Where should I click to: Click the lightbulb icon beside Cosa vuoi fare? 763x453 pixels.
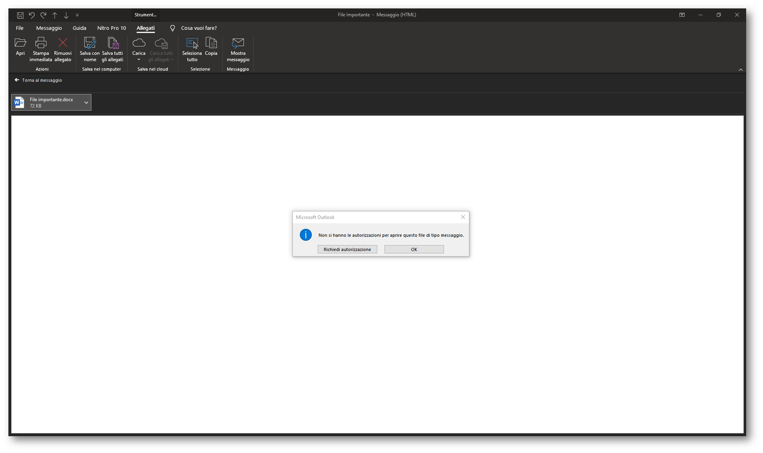click(x=172, y=28)
